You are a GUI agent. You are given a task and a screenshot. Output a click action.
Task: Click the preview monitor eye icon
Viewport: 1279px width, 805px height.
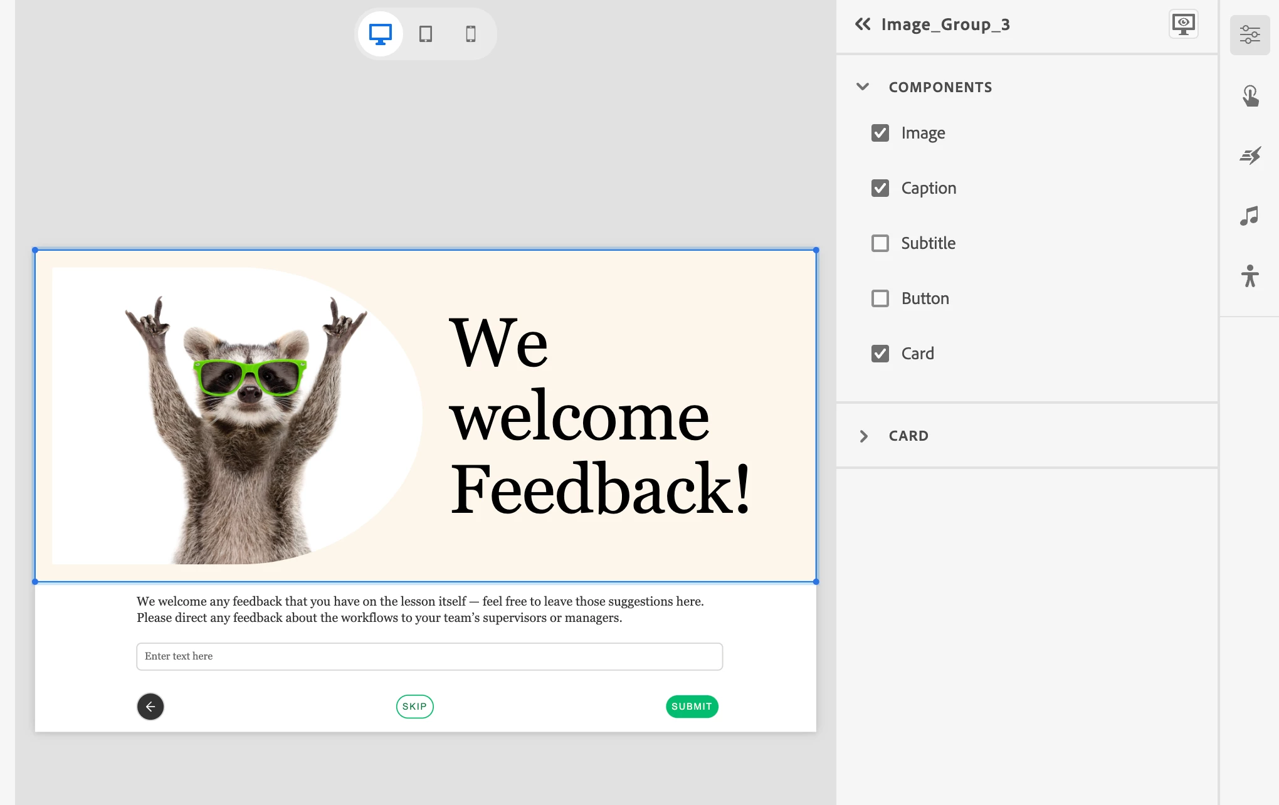coord(1183,24)
